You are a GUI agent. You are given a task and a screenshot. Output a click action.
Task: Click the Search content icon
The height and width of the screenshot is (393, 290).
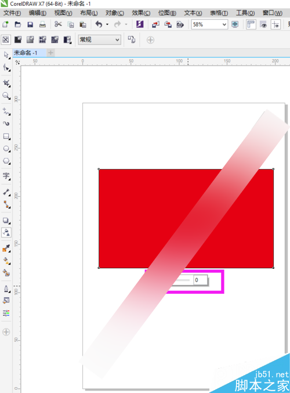140,24
